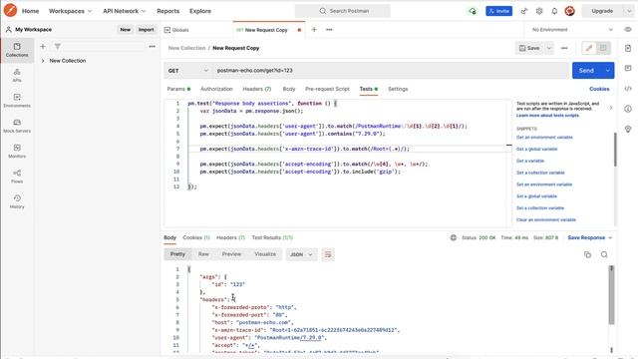The image size is (638, 359).
Task: Collapse the snippets panel with chevron
Action: click(611, 108)
